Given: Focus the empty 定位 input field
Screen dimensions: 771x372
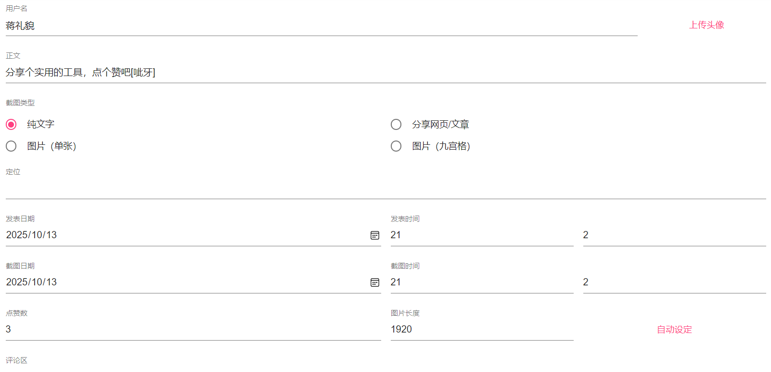Looking at the screenshot, I should coord(385,189).
